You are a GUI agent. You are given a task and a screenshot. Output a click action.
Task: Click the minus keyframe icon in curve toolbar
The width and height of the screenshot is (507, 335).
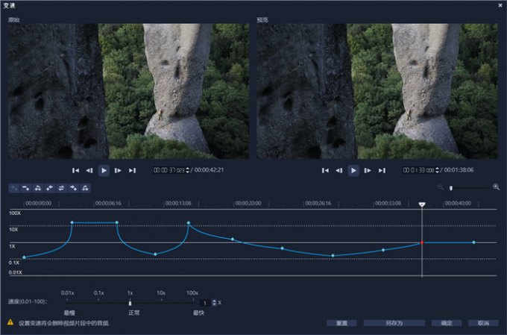point(26,188)
